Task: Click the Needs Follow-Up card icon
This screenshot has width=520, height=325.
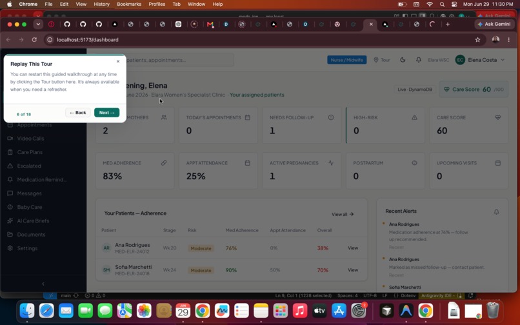Action: 330,117
